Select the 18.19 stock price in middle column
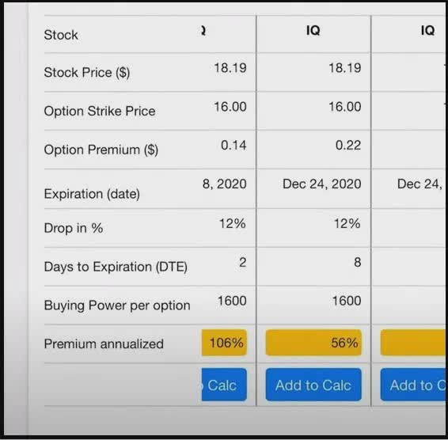 pos(345,68)
